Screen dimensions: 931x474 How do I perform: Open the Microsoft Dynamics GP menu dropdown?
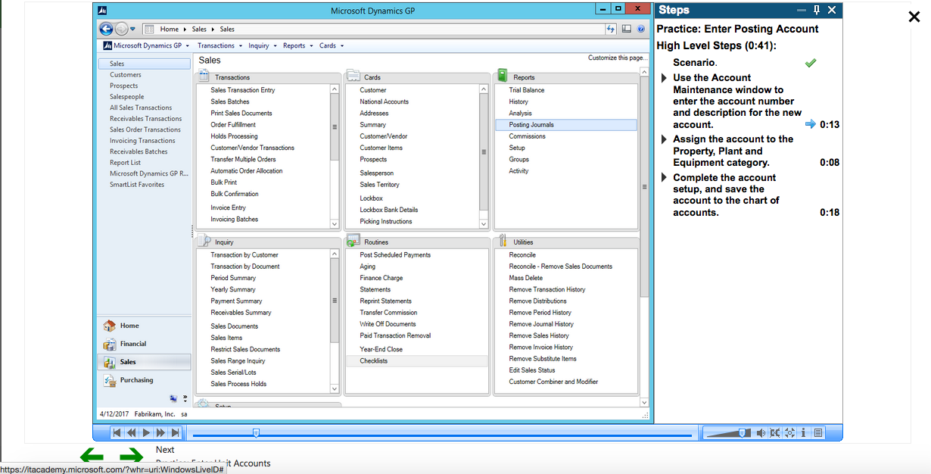(146, 45)
